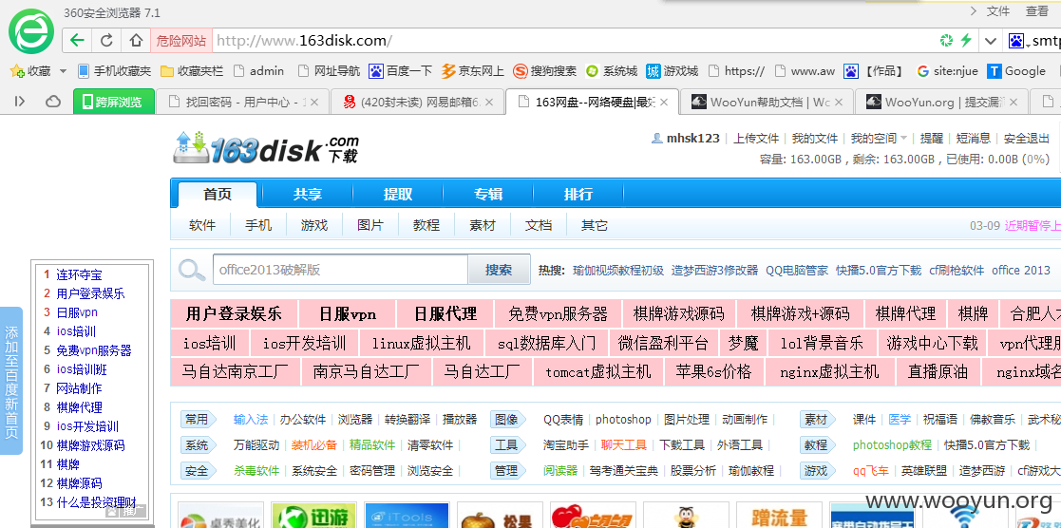Open the 查看 menu
The width and height of the screenshot is (1061, 528).
point(1036,10)
